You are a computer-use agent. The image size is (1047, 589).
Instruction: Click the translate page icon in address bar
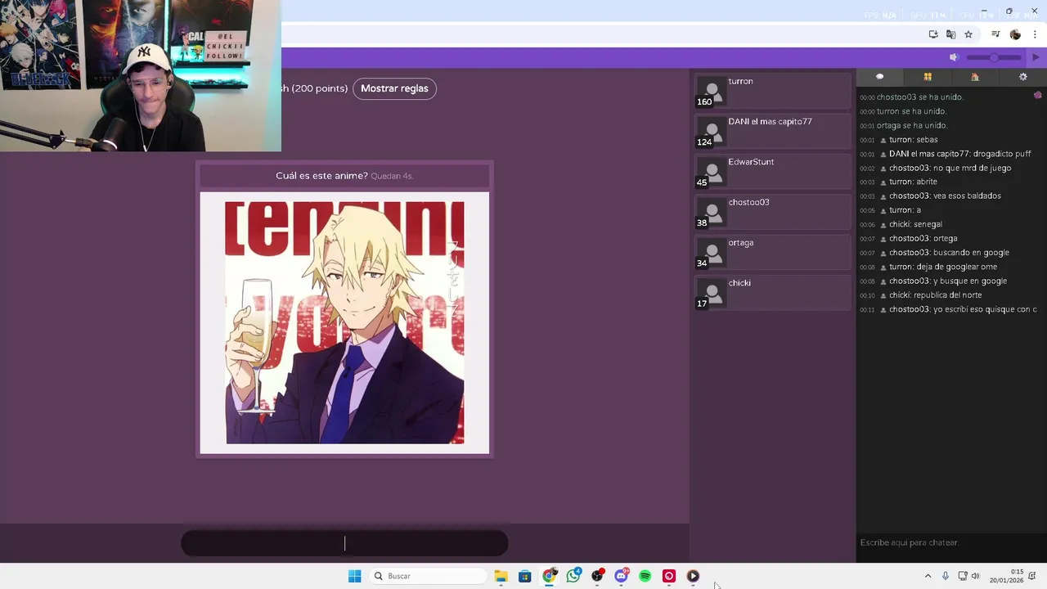950,34
